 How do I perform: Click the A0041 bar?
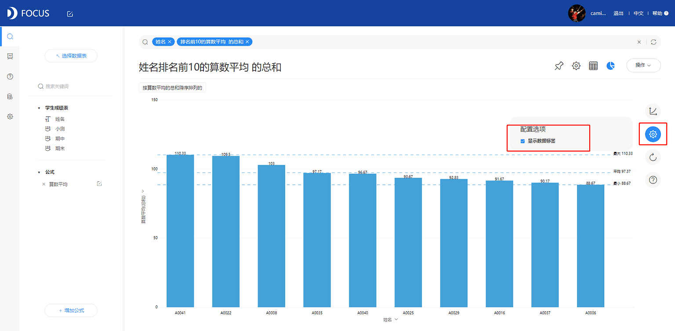tap(180, 231)
